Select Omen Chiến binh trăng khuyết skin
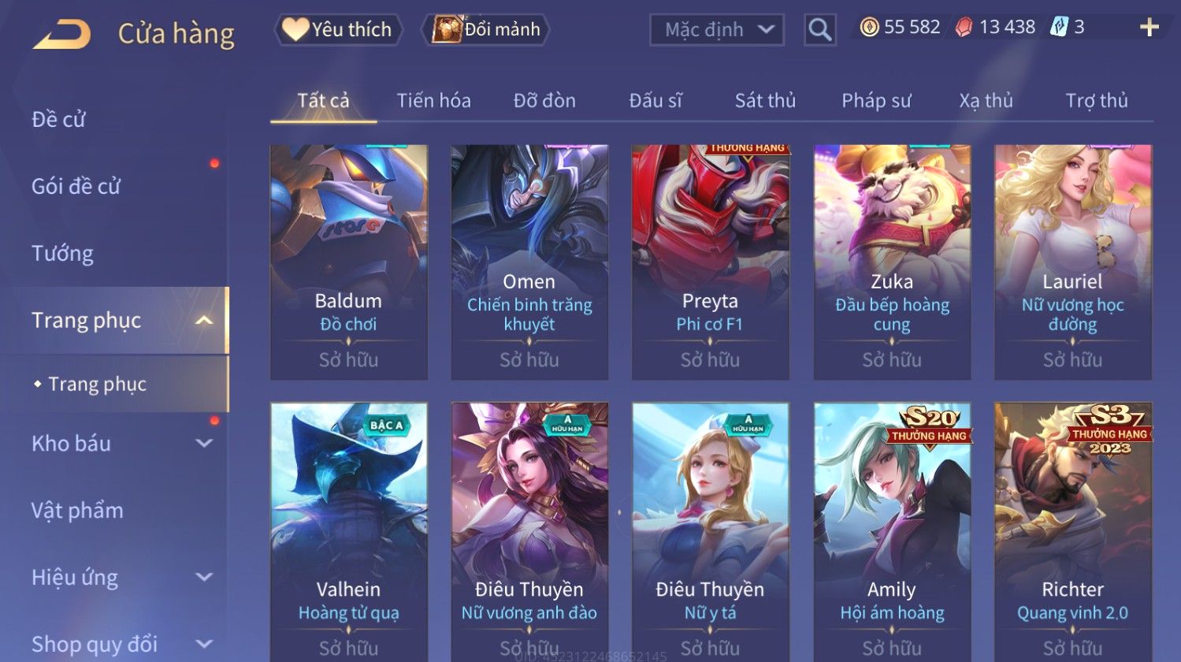Image resolution: width=1181 pixels, height=662 pixels. [x=529, y=262]
